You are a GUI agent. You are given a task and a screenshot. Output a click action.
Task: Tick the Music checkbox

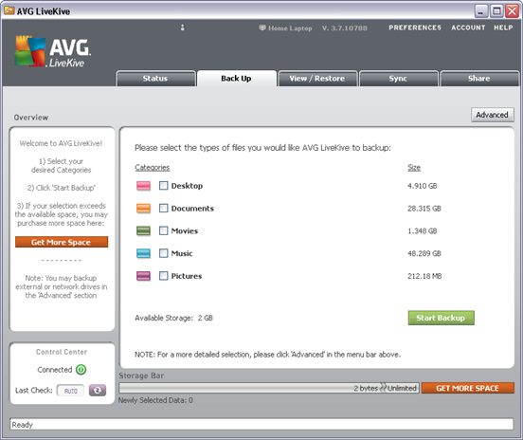tap(163, 253)
